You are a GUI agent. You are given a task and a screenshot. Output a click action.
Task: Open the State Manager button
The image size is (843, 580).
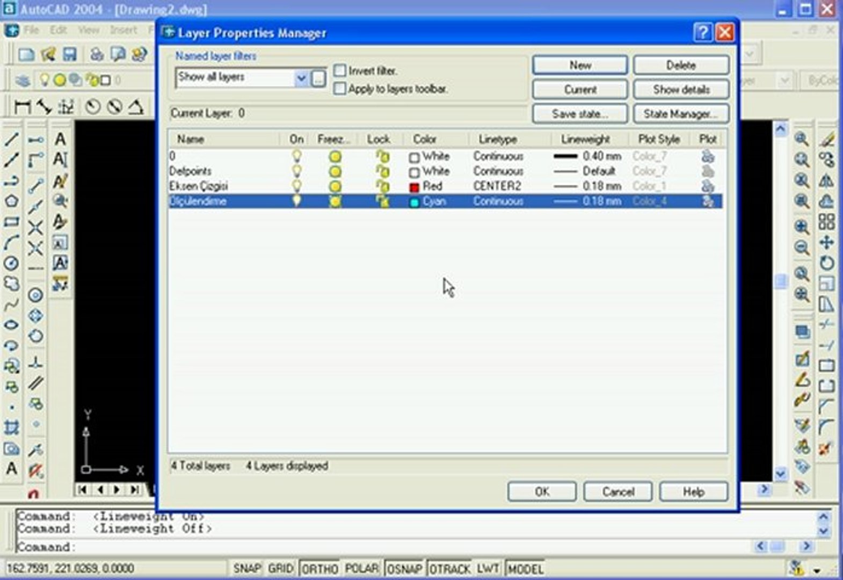(681, 114)
